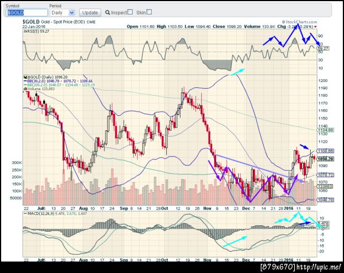
Task: Open the Period dropdown set to Daily
Action: (x=62, y=13)
